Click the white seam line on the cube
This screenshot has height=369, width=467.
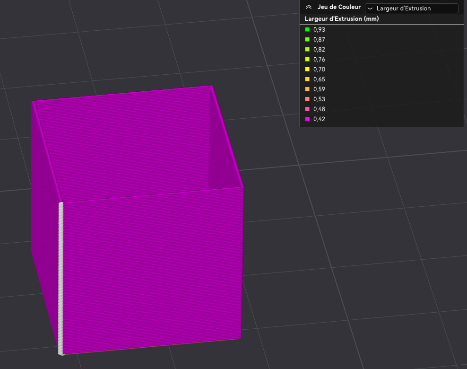61,279
